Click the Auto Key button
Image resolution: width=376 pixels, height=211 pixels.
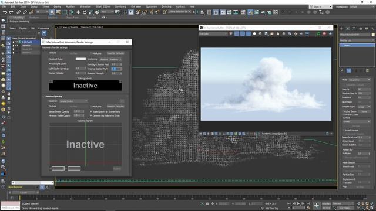[326, 203]
